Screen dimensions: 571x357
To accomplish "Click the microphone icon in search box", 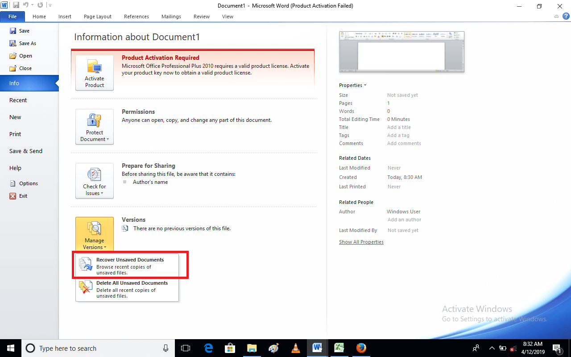I will coord(166,348).
